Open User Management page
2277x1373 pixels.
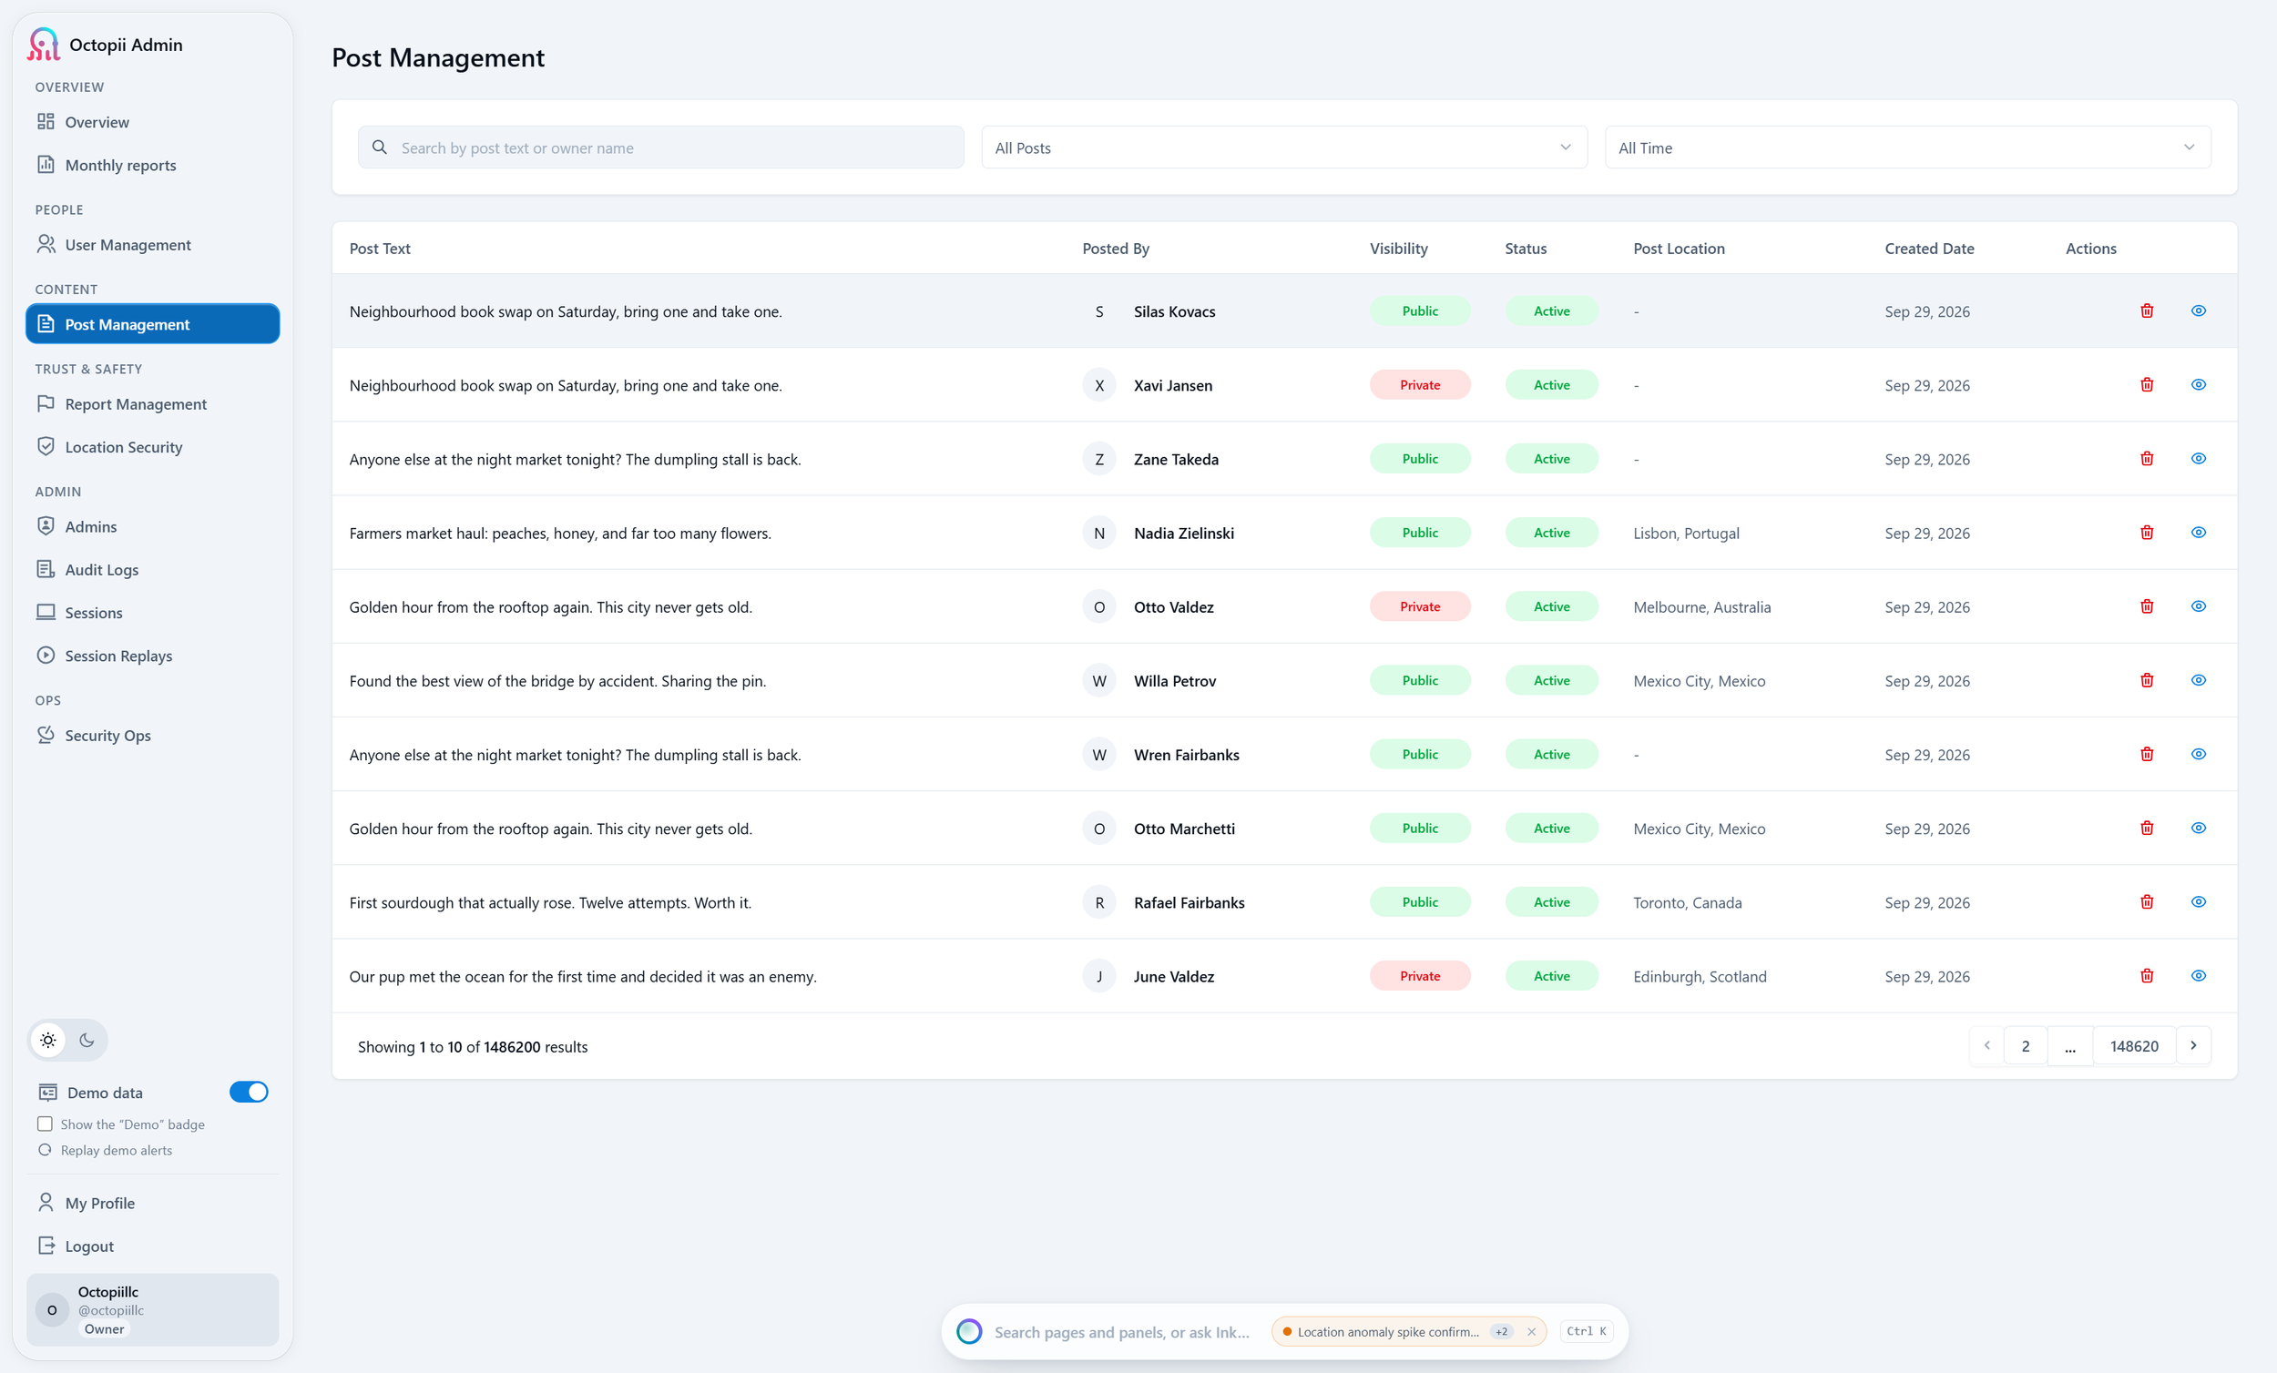coord(152,245)
